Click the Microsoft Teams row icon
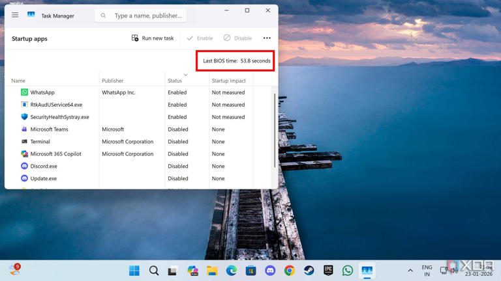Screen dimensions: 501x281 point(24,129)
